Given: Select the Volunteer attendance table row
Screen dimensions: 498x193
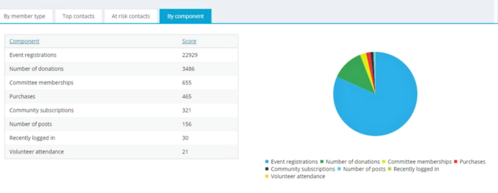Looking at the screenshot, I should pyautogui.click(x=121, y=152).
